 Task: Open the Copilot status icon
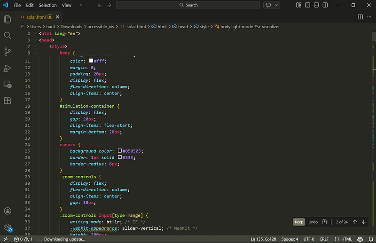point(360,239)
